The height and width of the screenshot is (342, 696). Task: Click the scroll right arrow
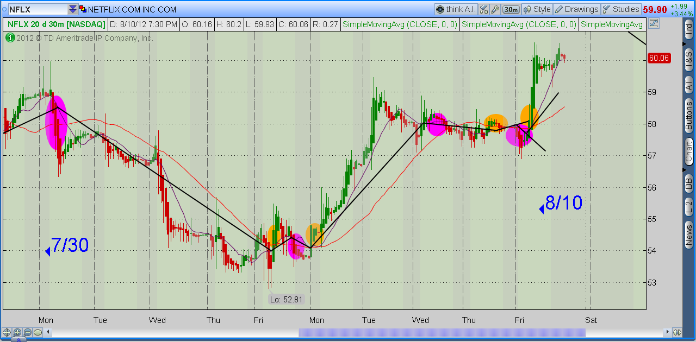[667, 332]
